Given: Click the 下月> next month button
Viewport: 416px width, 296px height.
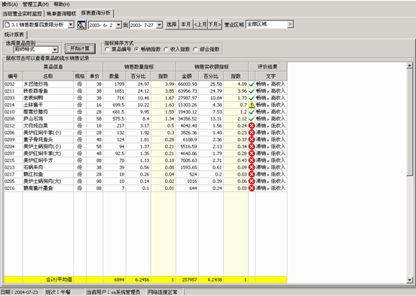Looking at the screenshot, I should click(214, 24).
